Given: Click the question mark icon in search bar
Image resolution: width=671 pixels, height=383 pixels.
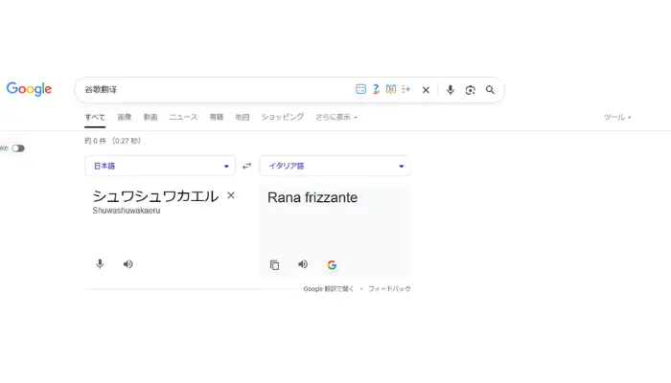Looking at the screenshot, I should [376, 89].
